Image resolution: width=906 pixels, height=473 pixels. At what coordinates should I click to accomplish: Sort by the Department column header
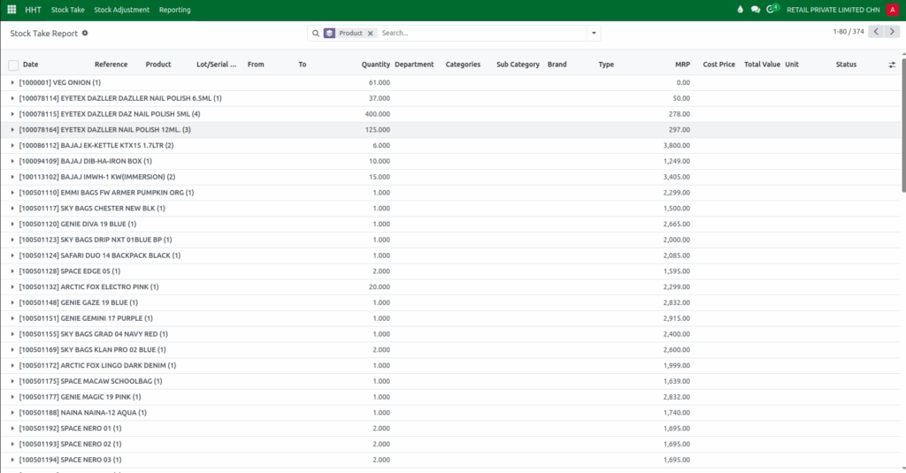coord(414,65)
